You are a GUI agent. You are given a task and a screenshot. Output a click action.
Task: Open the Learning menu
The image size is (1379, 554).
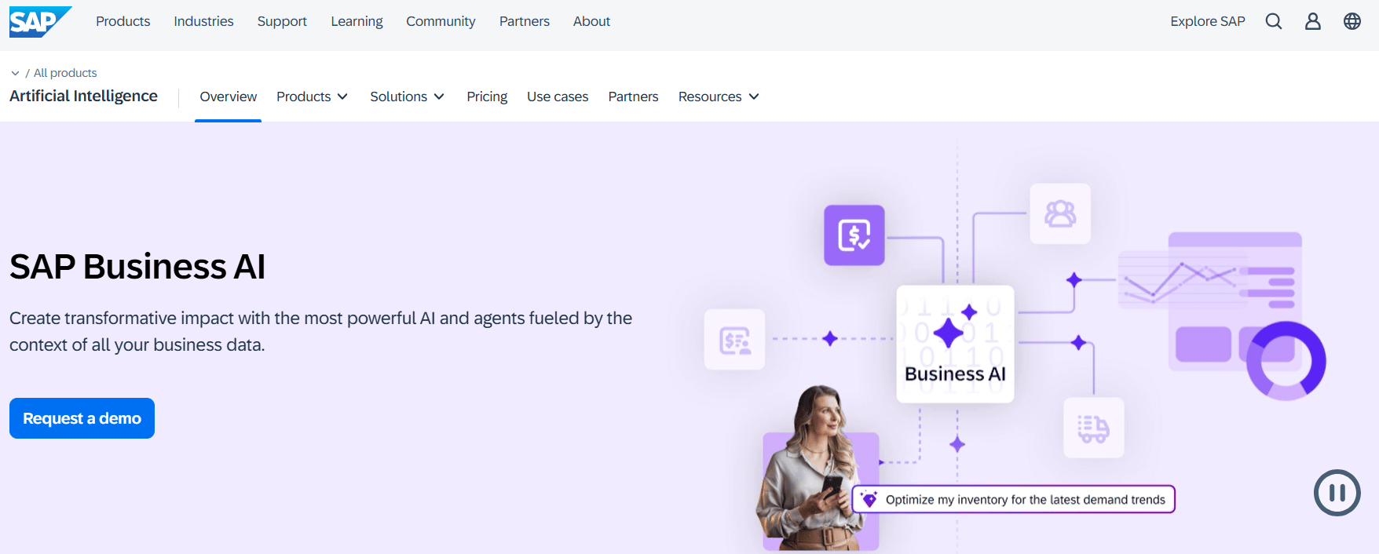tap(357, 21)
